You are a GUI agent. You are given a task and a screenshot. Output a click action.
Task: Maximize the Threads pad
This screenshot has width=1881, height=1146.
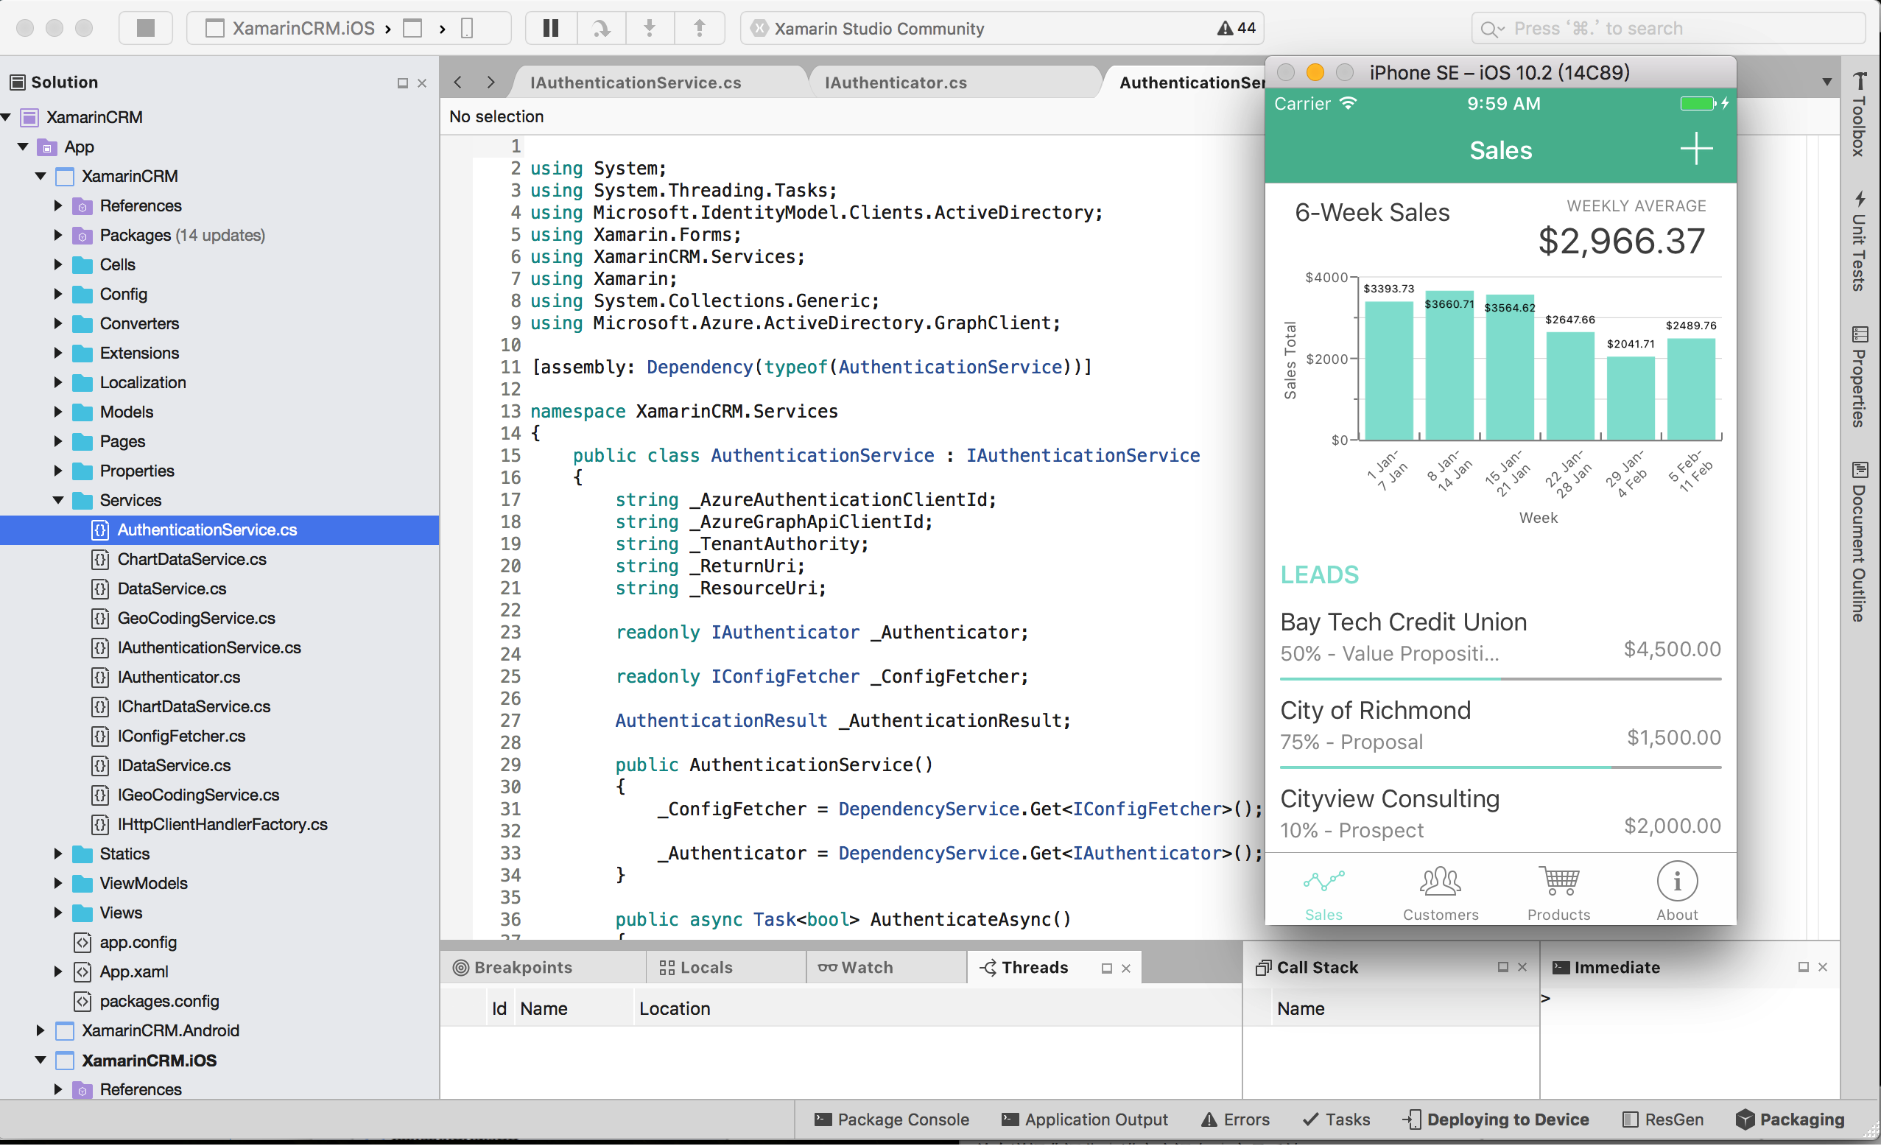(x=1106, y=968)
